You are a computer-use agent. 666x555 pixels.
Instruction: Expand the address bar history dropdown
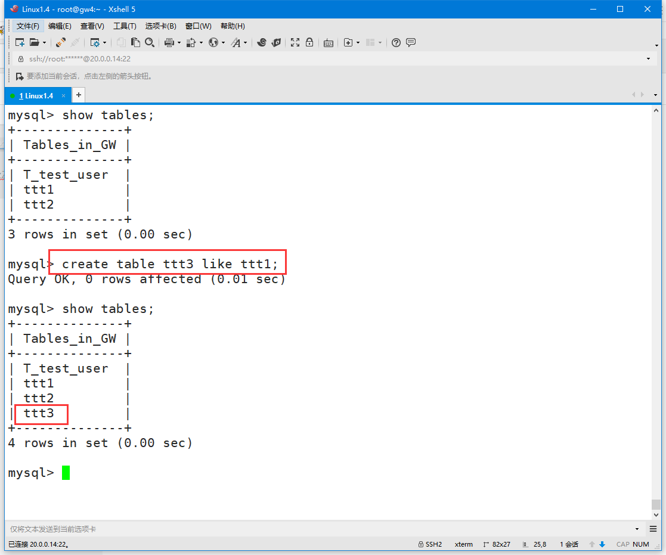tap(648, 58)
